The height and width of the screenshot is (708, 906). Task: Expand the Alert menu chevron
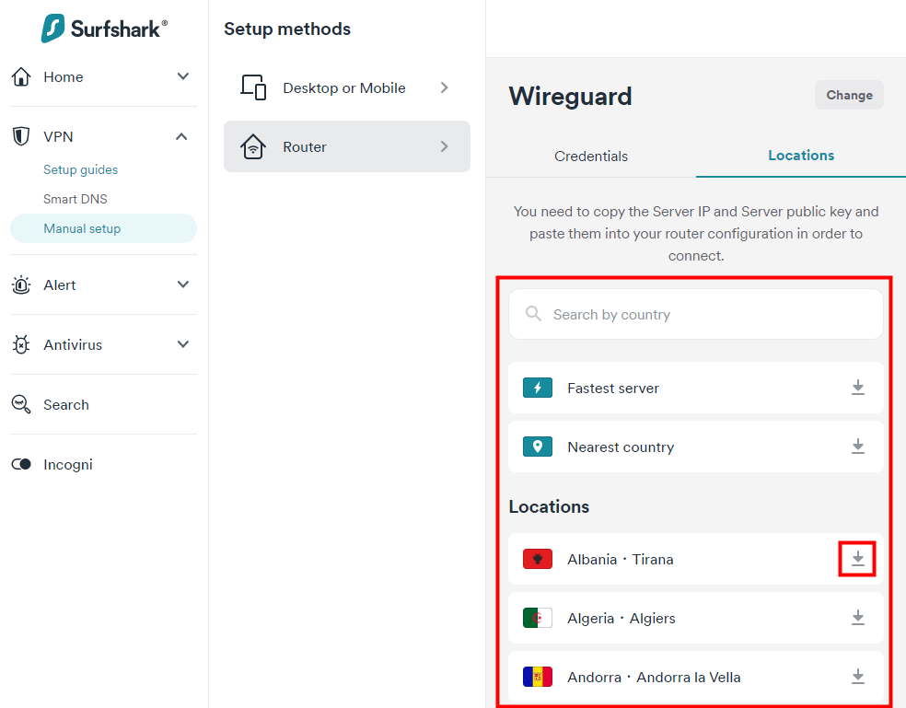coord(183,284)
